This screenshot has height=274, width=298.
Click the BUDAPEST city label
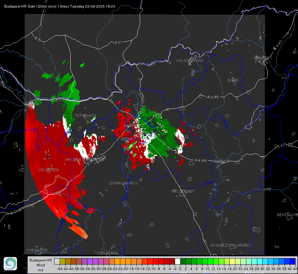134,126
